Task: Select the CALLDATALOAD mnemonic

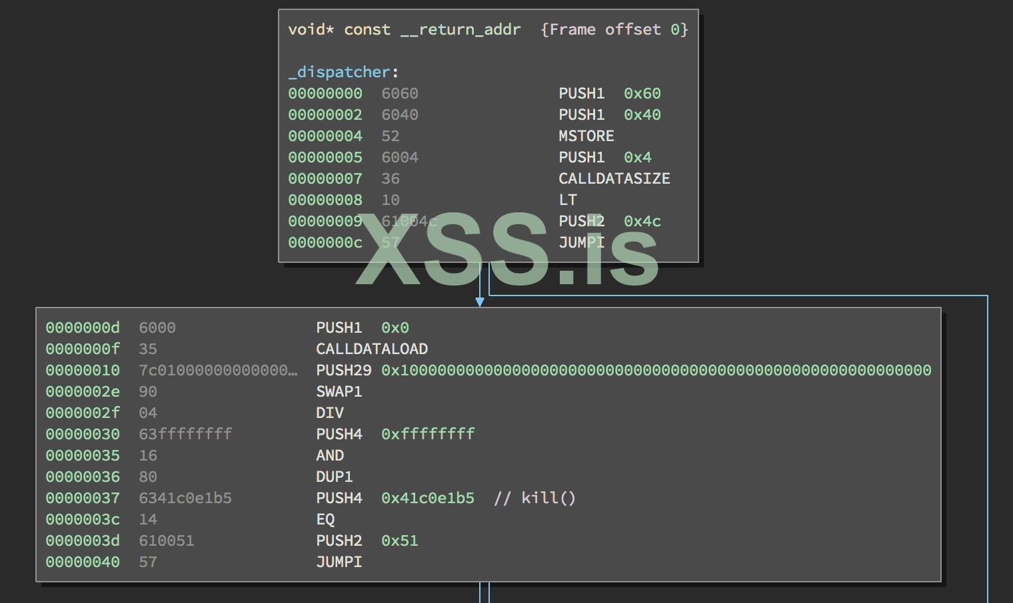Action: pyautogui.click(x=372, y=349)
